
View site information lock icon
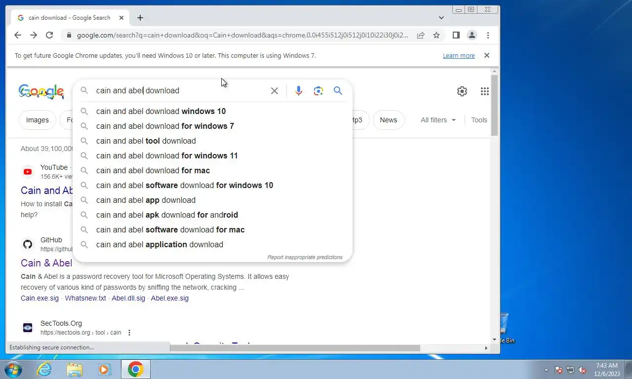[69, 35]
